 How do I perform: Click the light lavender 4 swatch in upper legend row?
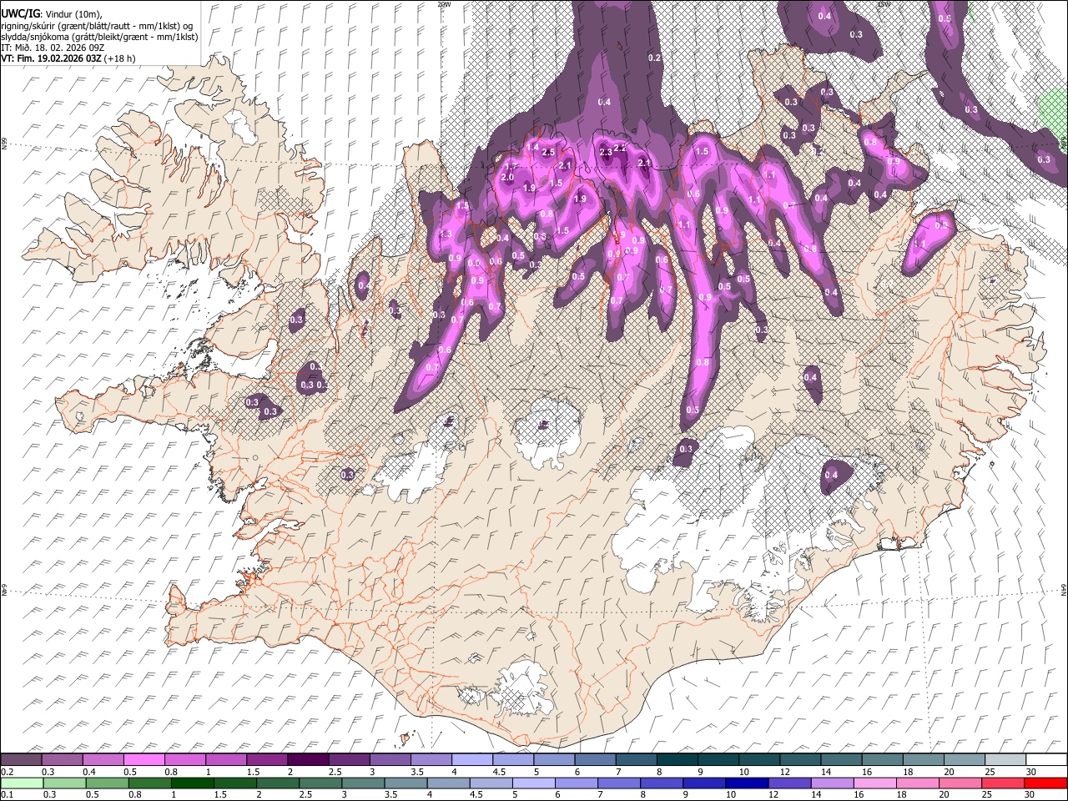tap(472, 760)
